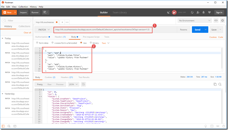Click the lightbulb icon in status bar

click(206, 126)
